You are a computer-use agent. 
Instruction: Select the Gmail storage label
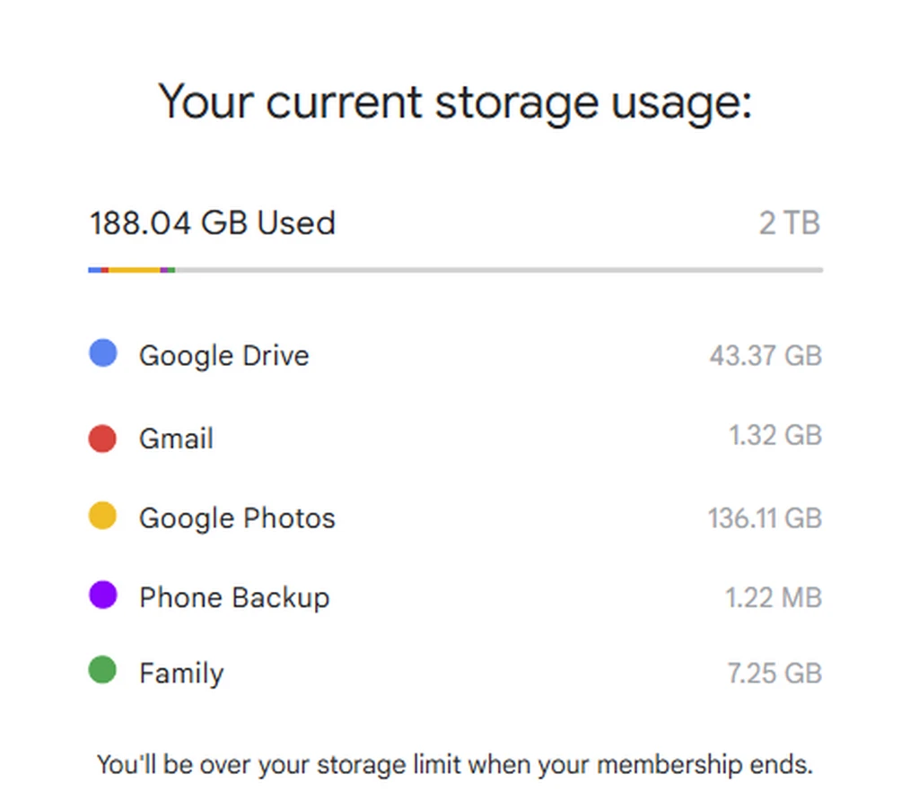176,439
